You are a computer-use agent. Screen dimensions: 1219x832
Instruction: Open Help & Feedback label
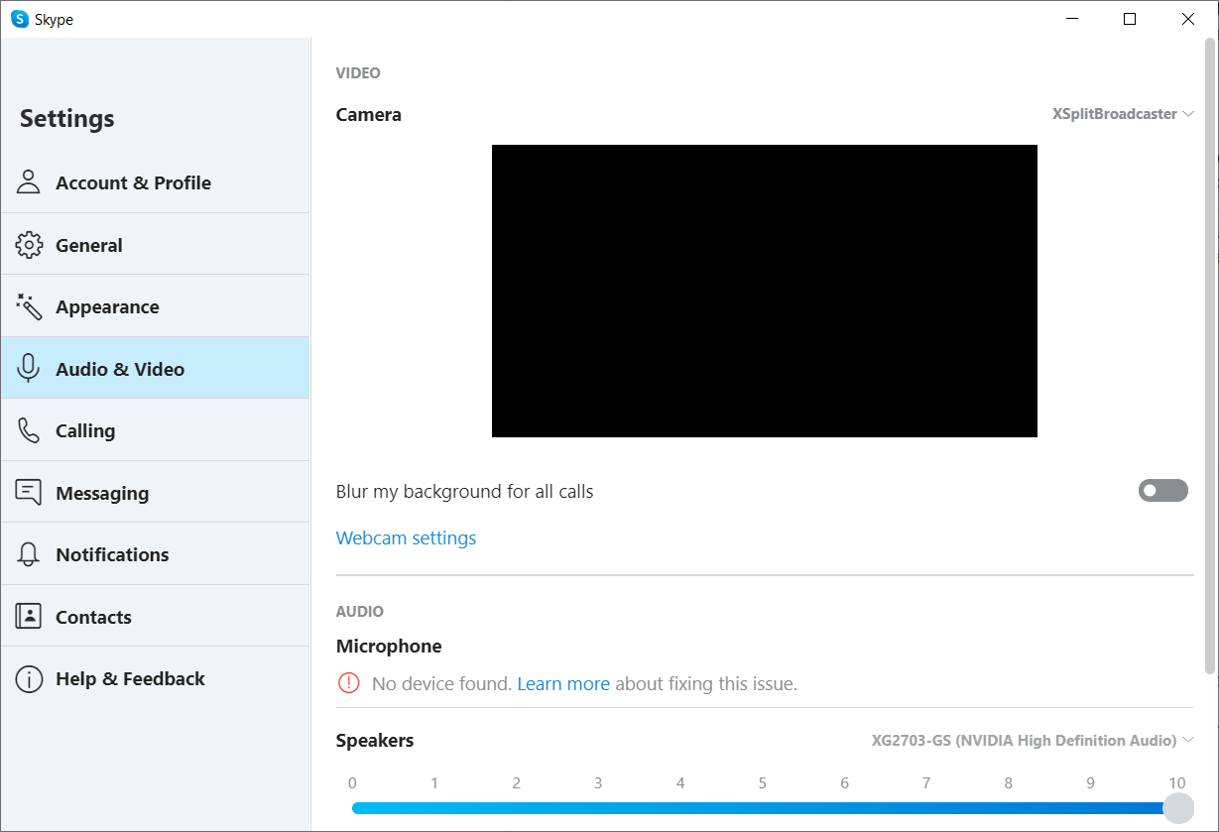(x=130, y=679)
